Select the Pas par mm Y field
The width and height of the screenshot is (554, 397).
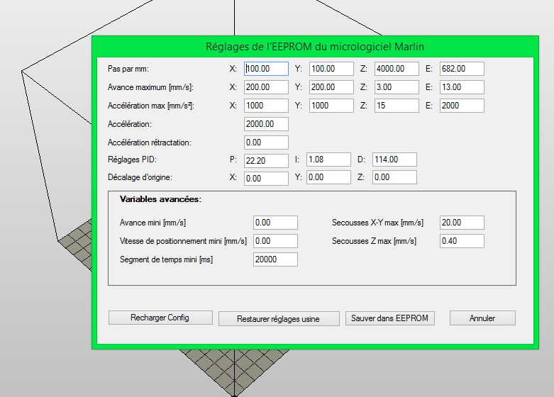coord(331,69)
